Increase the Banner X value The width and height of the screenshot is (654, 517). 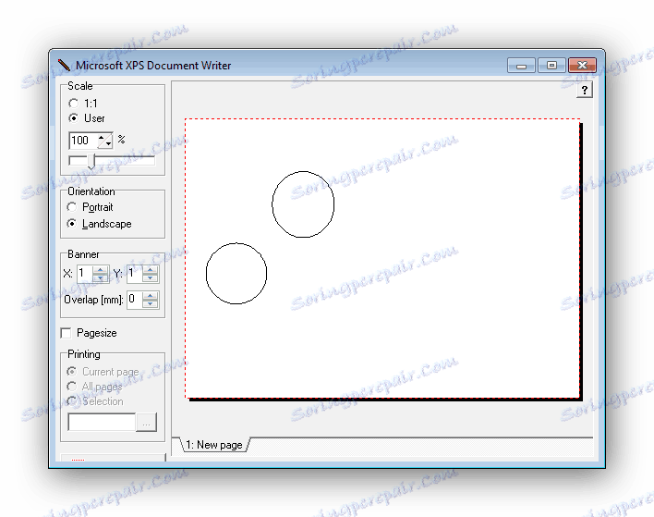point(101,270)
